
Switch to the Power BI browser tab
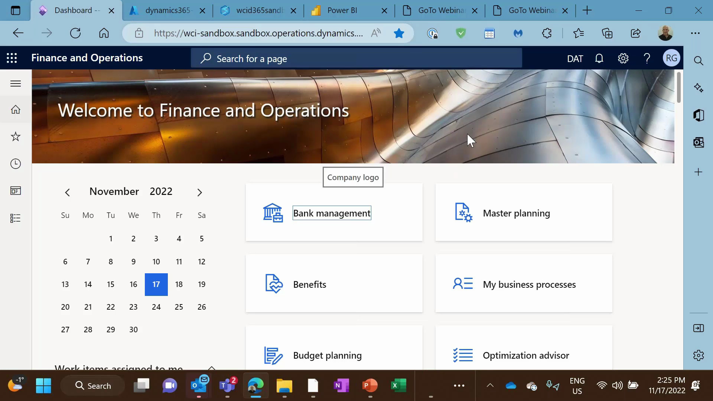click(x=342, y=10)
